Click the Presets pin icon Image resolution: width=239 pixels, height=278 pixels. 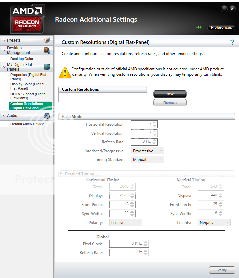[x=47, y=40]
